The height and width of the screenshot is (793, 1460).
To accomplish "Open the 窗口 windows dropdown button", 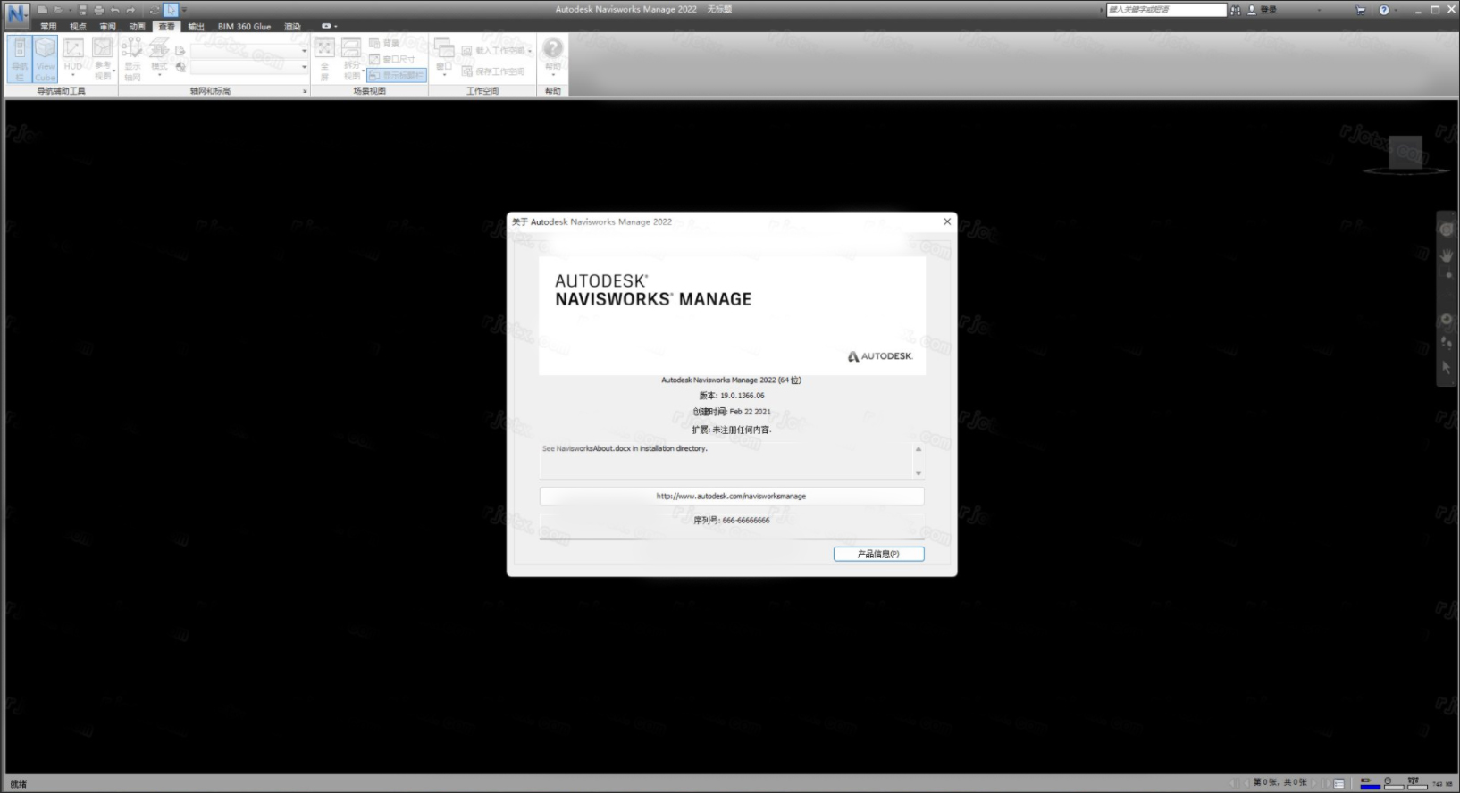I will click(x=444, y=59).
